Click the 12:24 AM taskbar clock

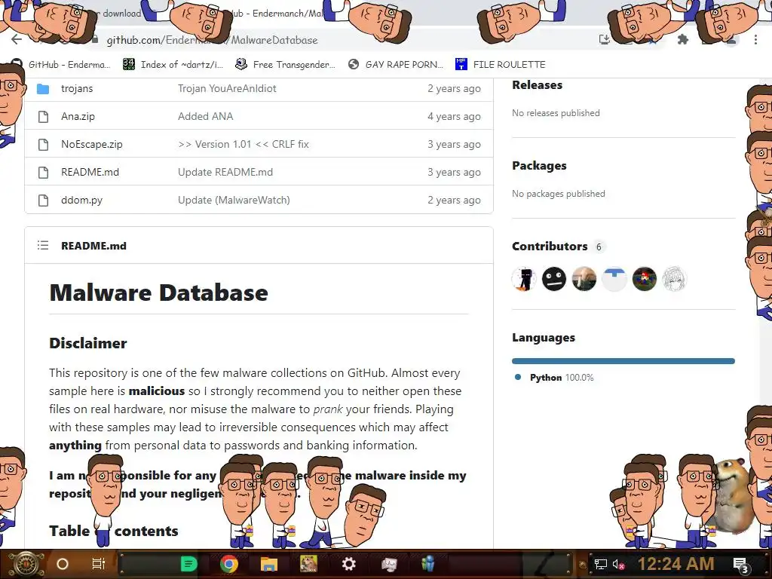tap(676, 564)
